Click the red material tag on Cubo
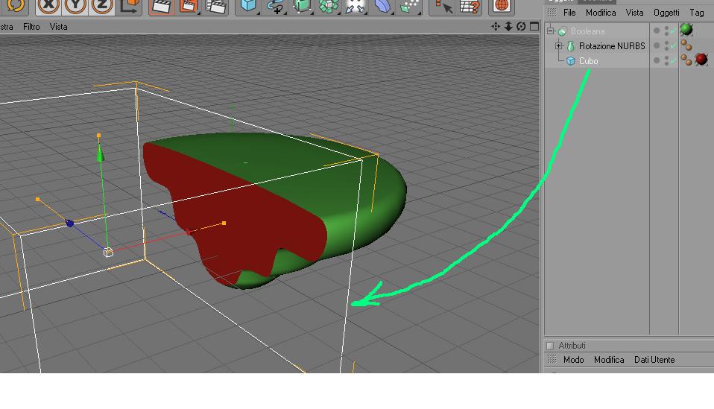Screen dimensions: 714x409 [x=701, y=59]
